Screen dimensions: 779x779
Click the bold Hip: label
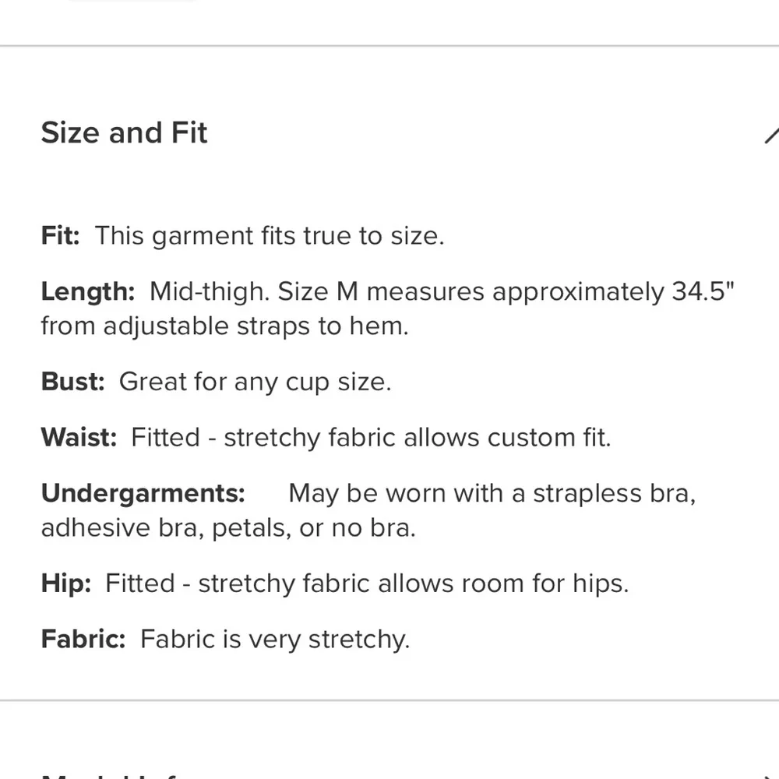click(x=66, y=583)
